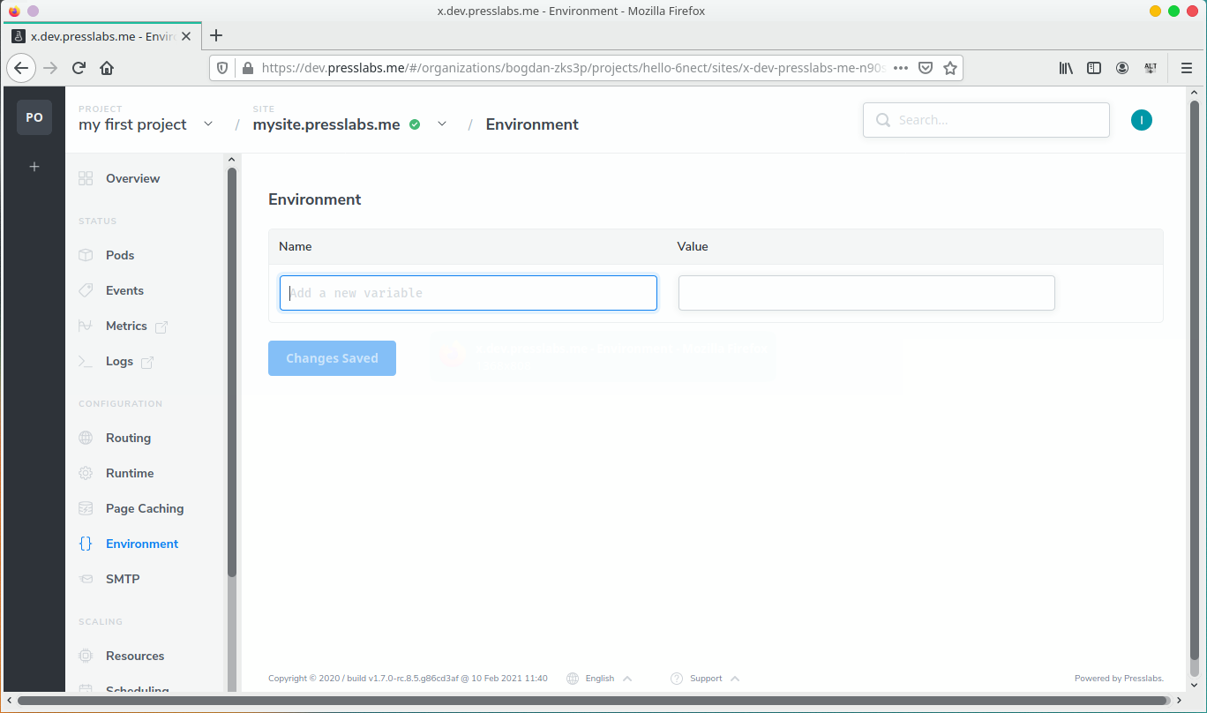Click the Environment breadcrumb
The width and height of the screenshot is (1207, 713).
pos(532,124)
